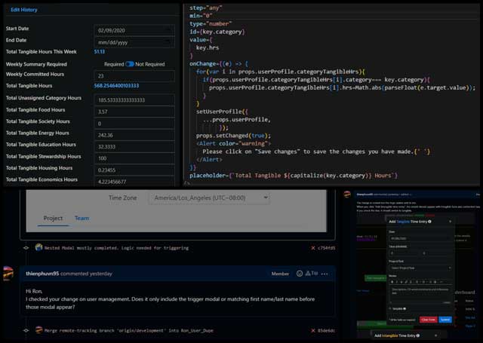The width and height of the screenshot is (483, 343).
Task: Click the red Clear Form button
Action: coord(428,320)
